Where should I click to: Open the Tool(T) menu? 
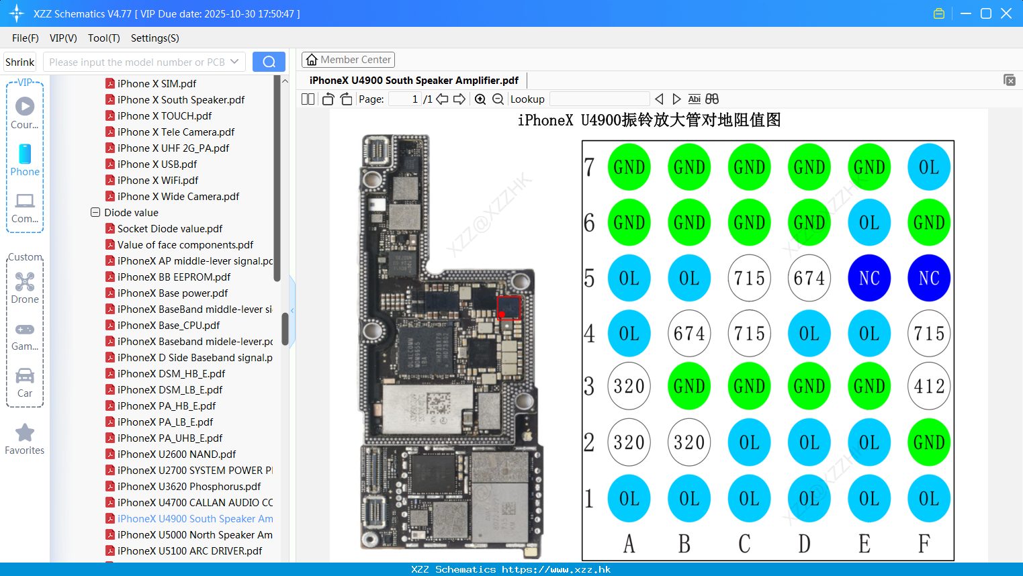click(104, 38)
